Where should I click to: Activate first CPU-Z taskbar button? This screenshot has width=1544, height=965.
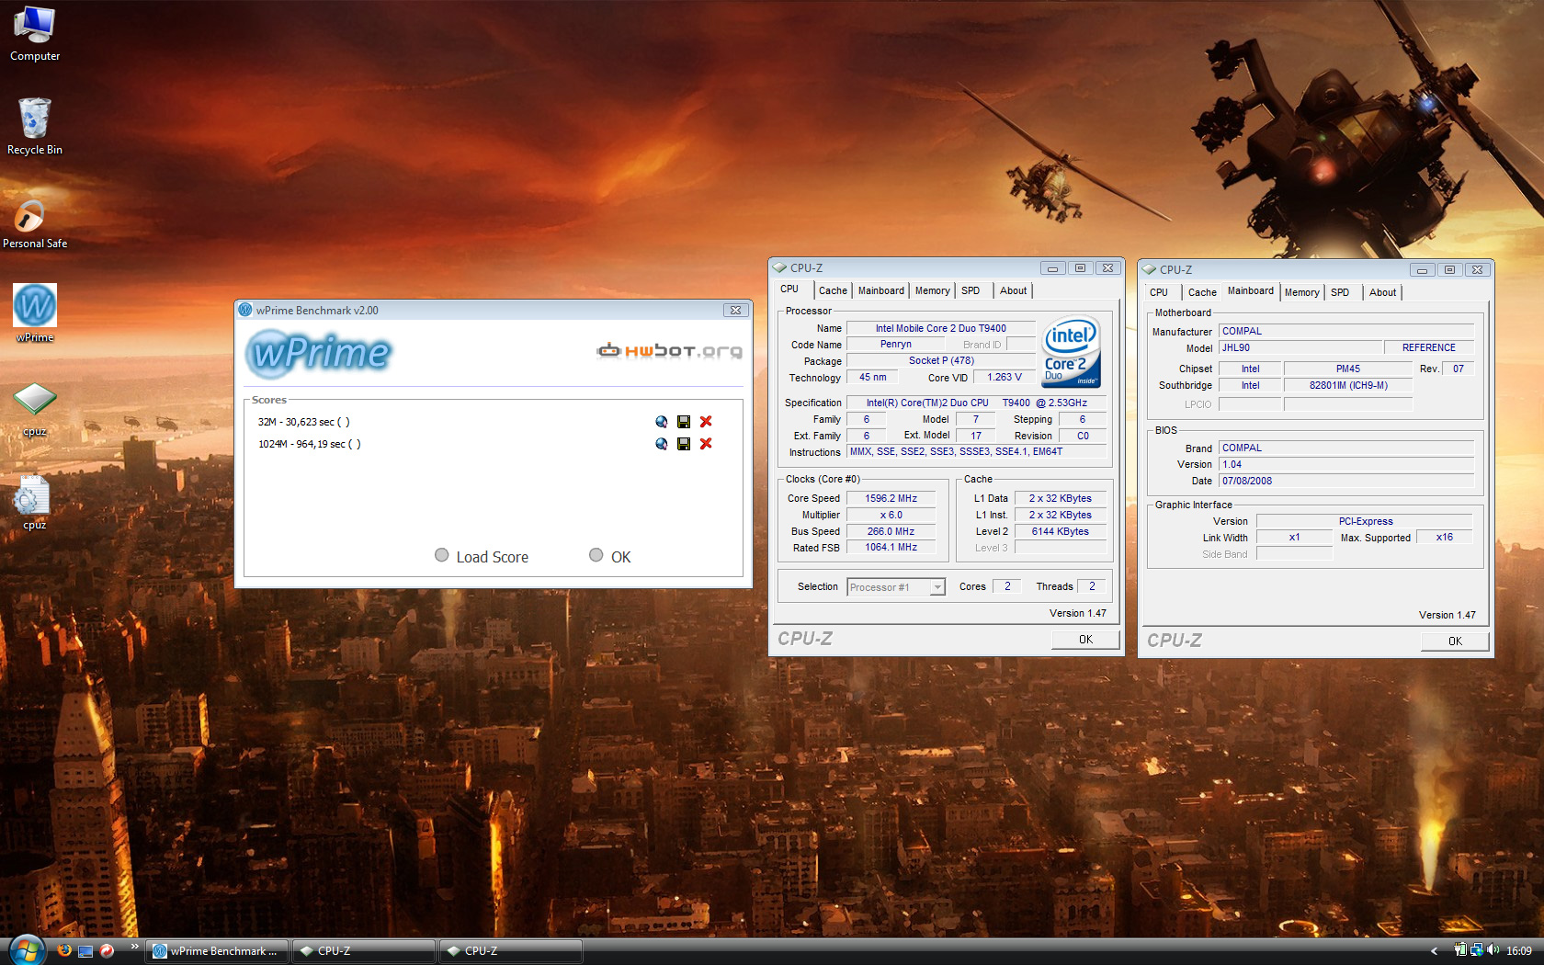pos(365,951)
